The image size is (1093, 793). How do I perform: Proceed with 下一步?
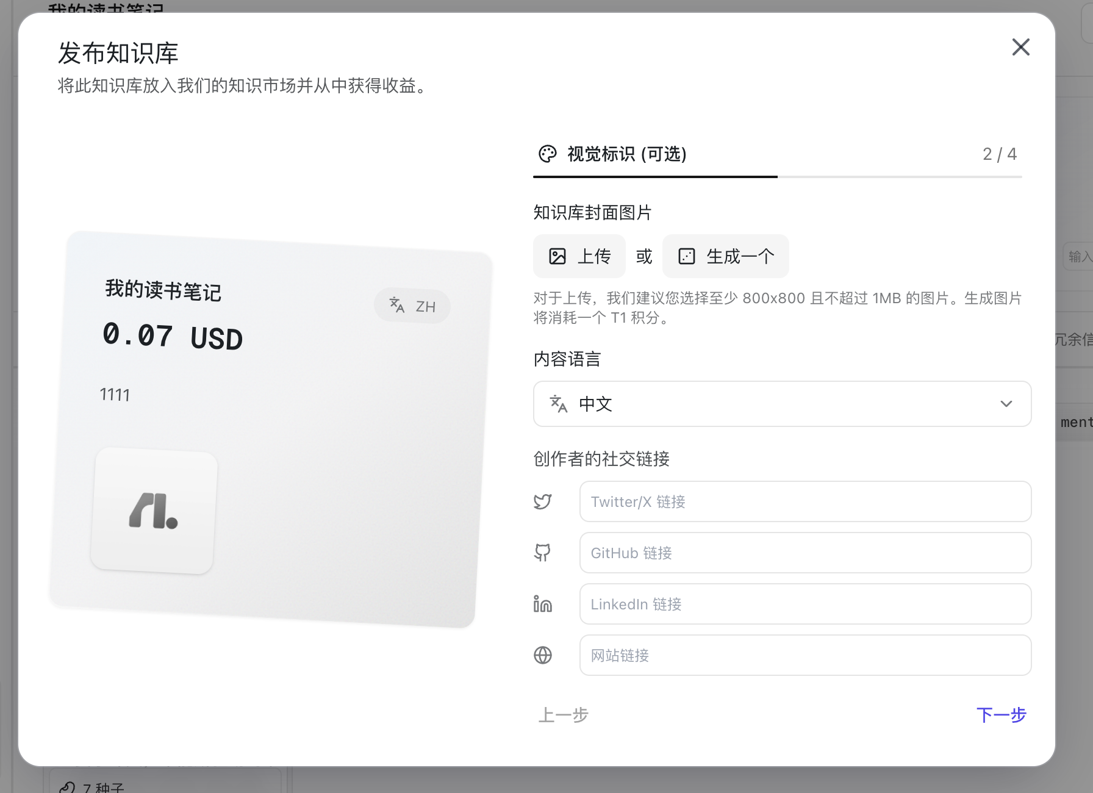(1002, 715)
